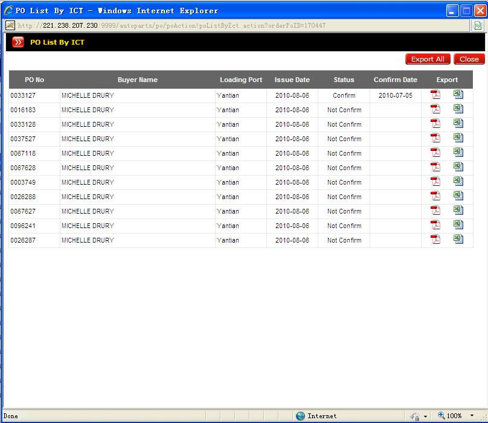This screenshot has height=423, width=488.
Task: Download PDF for PO 0026288
Action: (435, 196)
